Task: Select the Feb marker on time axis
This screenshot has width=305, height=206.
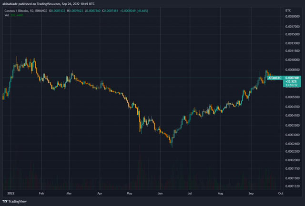Action: (x=41, y=194)
